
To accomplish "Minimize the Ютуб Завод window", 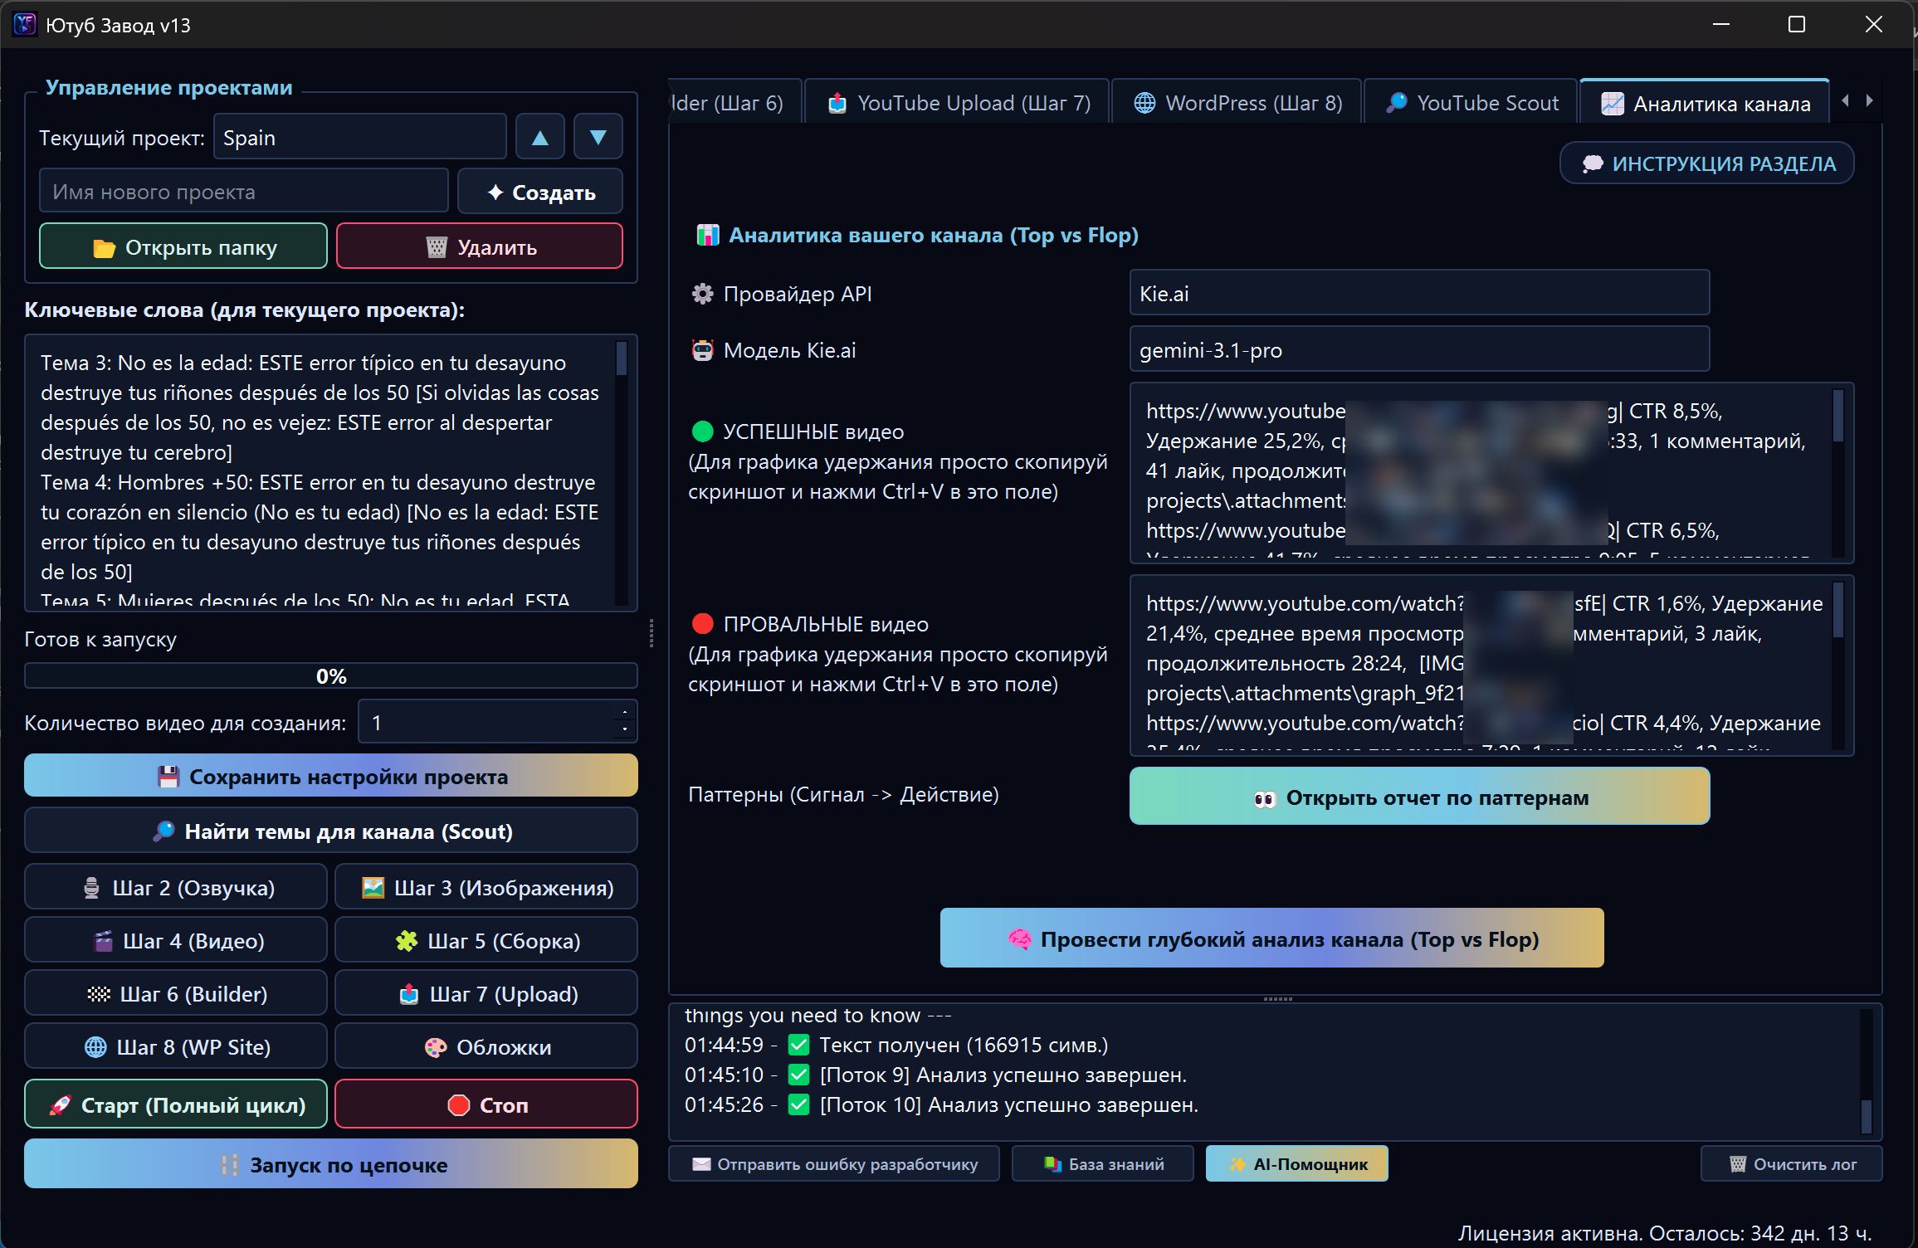I will pos(1721,24).
